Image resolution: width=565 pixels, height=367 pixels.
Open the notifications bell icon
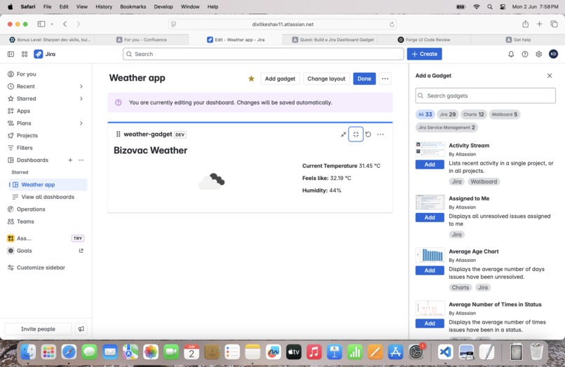coord(511,54)
